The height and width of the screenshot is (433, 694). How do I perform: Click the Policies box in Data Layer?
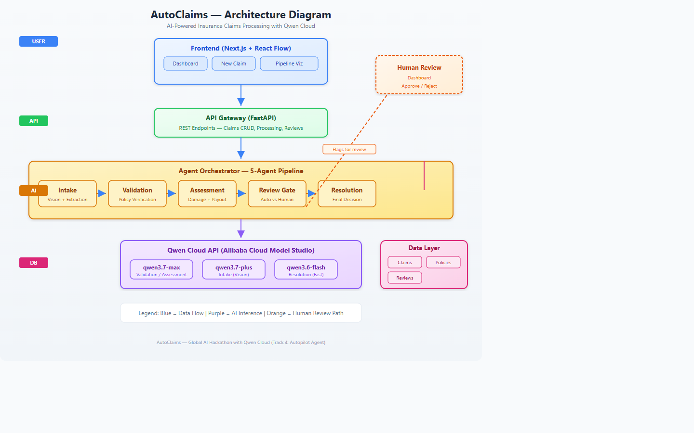pos(443,262)
